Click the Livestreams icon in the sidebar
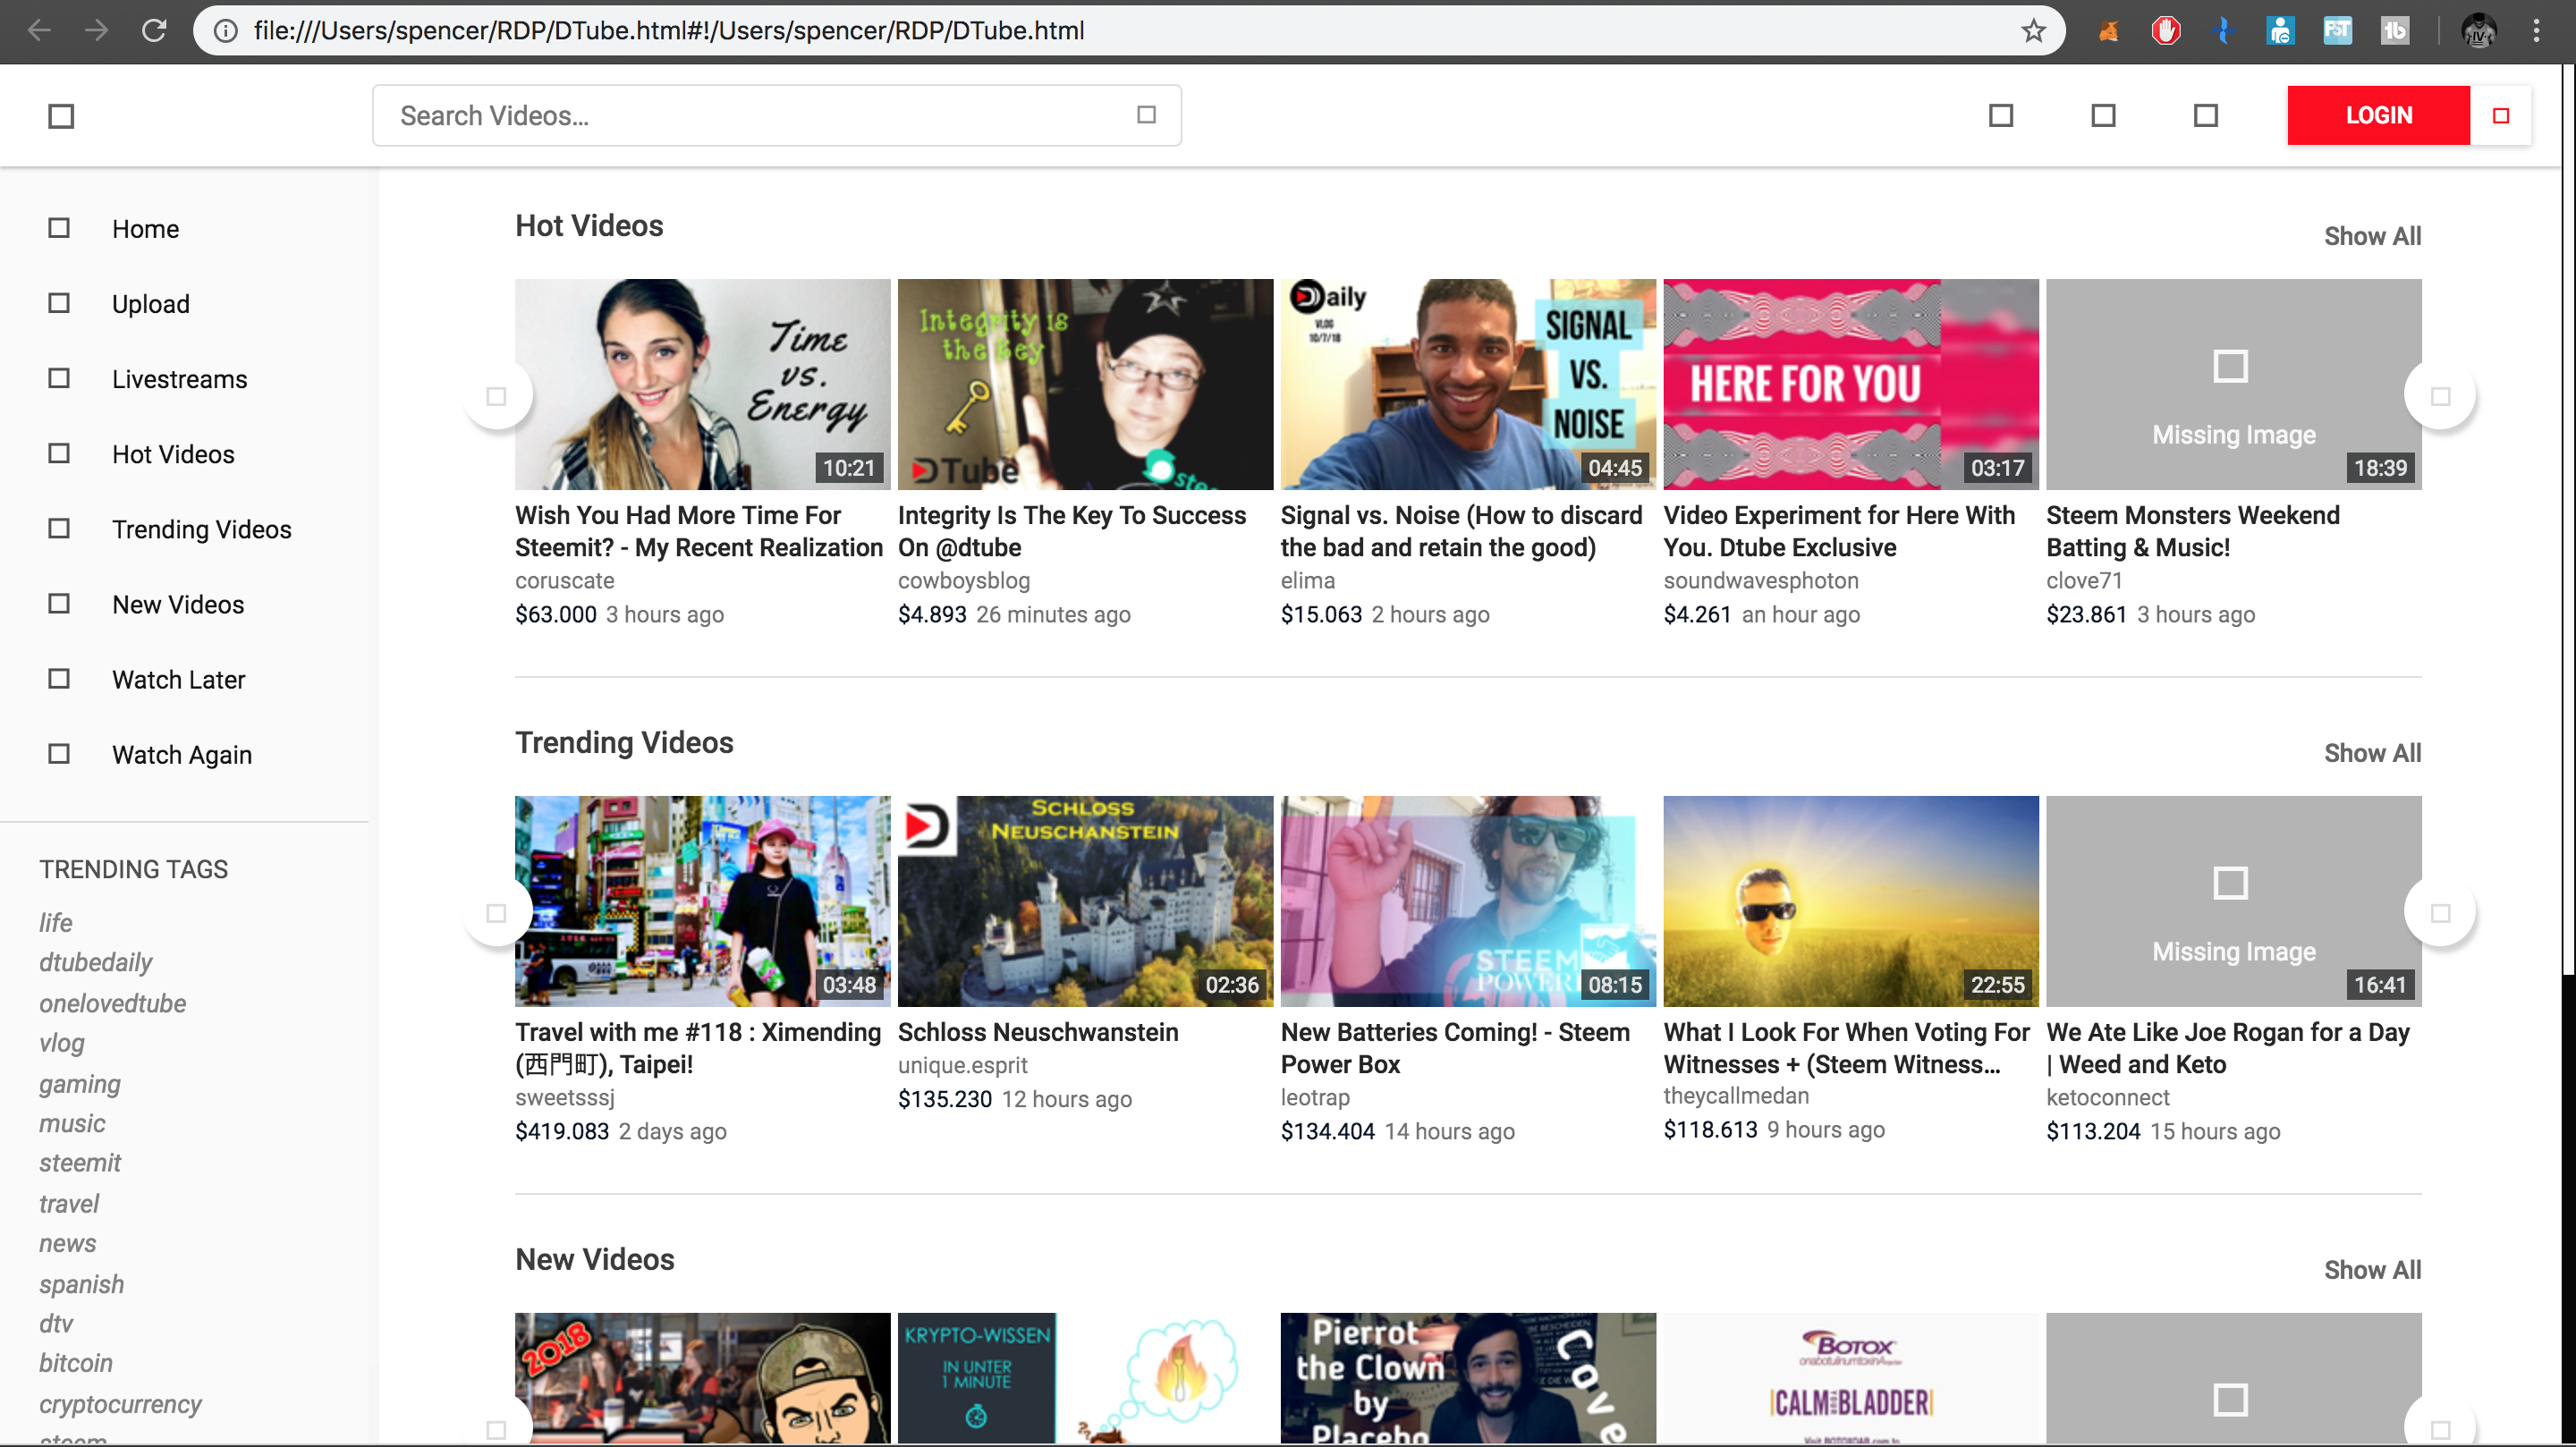2576x1447 pixels. [59, 378]
